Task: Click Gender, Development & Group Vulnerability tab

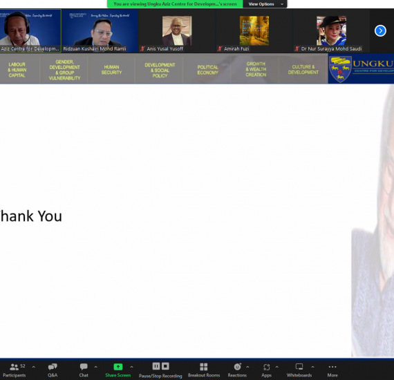Action: (x=64, y=70)
